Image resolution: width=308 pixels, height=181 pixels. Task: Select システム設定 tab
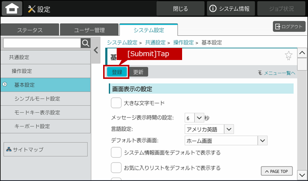tap(149, 30)
